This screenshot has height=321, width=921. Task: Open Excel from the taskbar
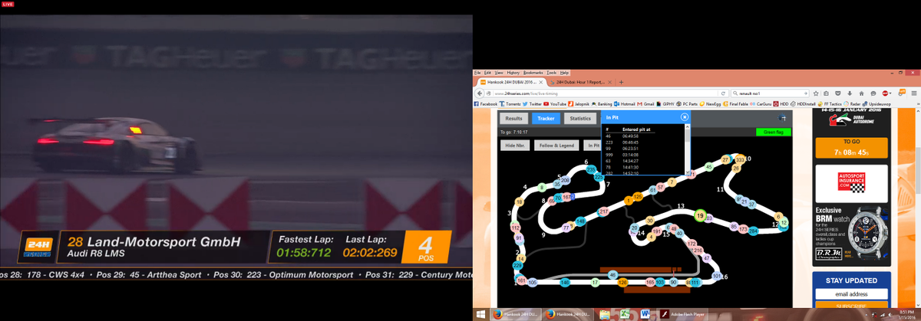coord(625,314)
